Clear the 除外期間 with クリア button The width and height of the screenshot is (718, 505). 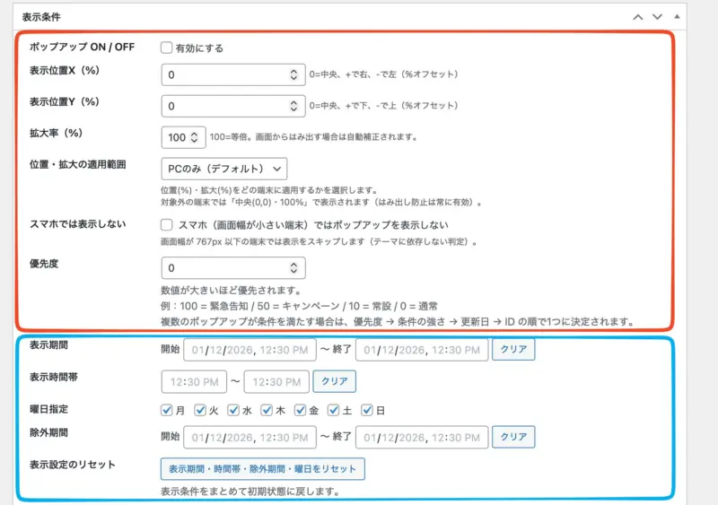coord(513,437)
